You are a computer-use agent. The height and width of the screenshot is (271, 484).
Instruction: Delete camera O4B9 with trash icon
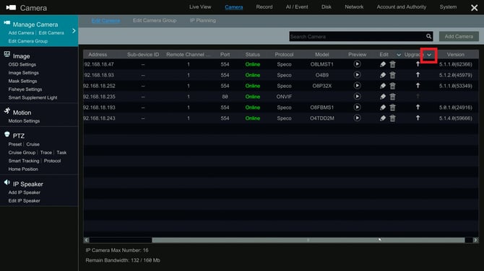[393, 75]
